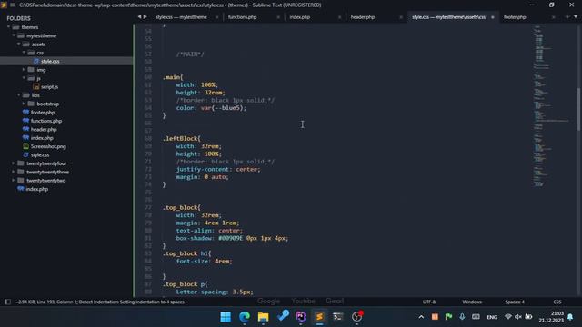Click the Sublime Text taskbar icon
The image size is (582, 327).
319,317
